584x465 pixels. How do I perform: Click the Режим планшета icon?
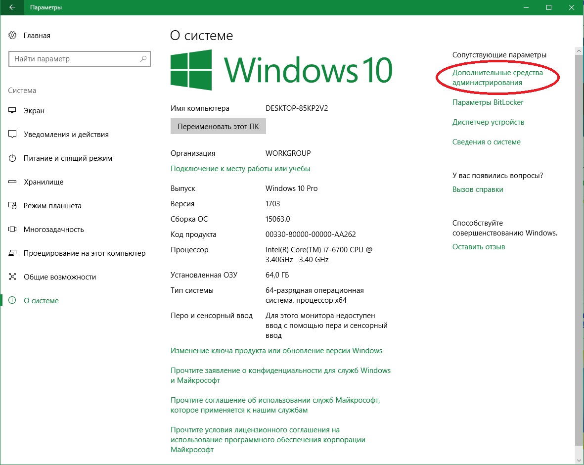tap(12, 206)
